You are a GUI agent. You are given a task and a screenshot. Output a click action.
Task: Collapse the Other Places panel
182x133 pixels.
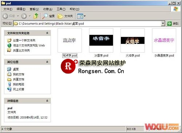47,62
